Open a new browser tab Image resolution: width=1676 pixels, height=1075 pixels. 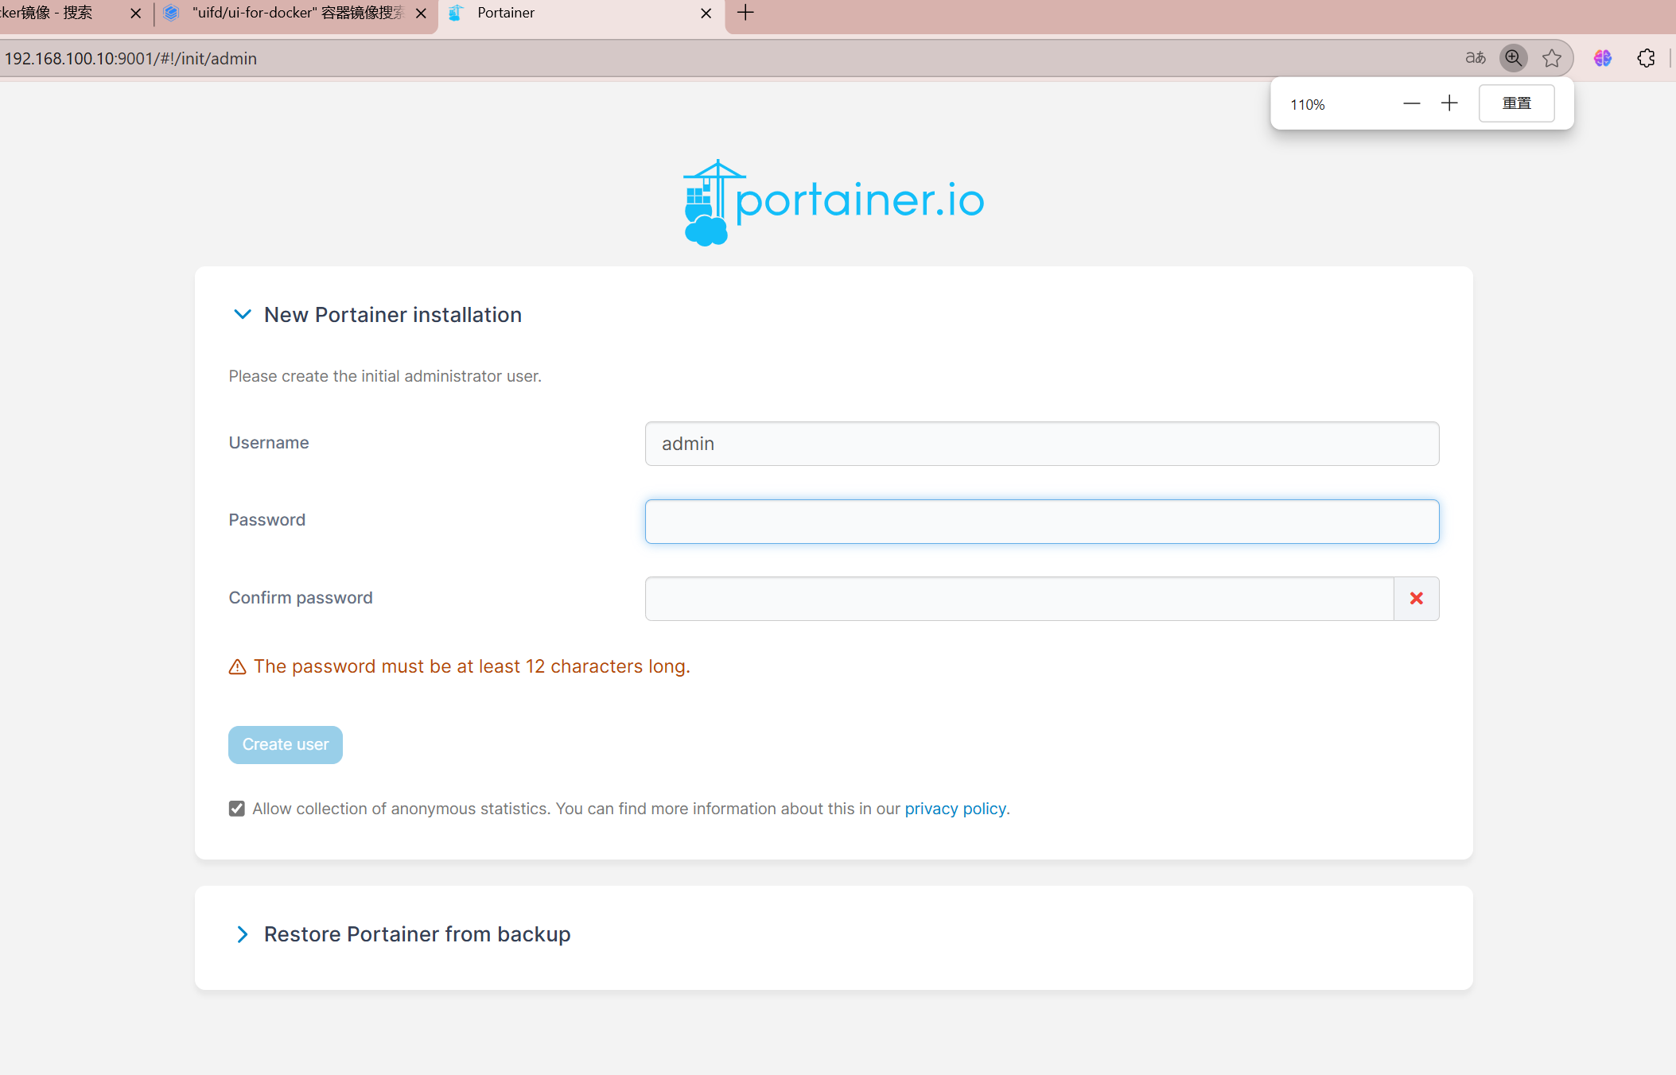(745, 13)
